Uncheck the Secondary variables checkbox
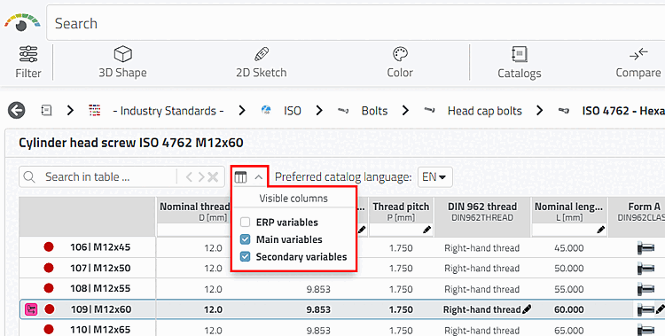 click(x=245, y=257)
